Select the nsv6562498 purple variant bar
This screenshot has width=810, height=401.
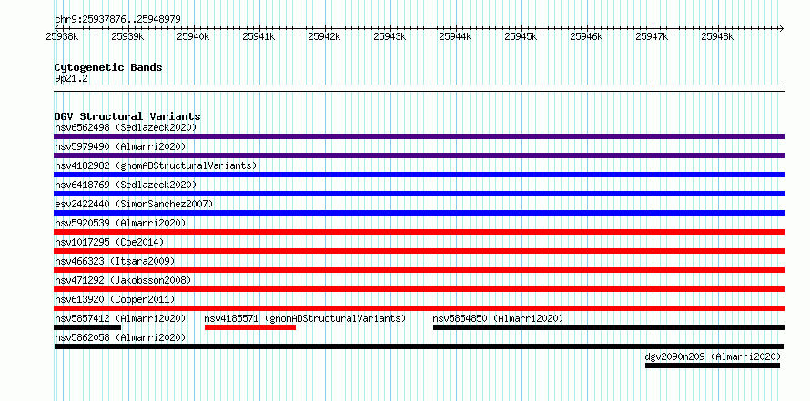pos(419,136)
